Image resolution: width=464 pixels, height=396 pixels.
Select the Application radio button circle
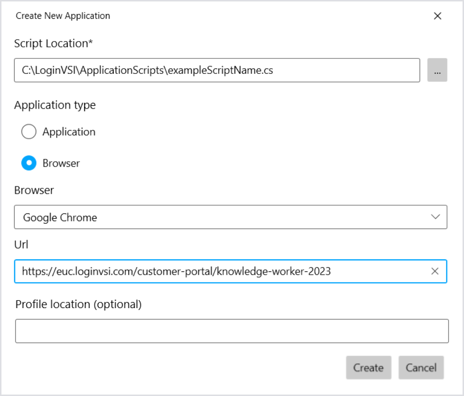click(29, 132)
